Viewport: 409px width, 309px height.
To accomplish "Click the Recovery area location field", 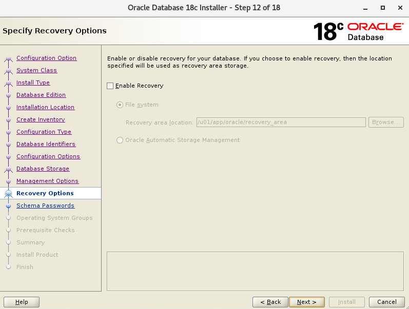I will click(281, 122).
